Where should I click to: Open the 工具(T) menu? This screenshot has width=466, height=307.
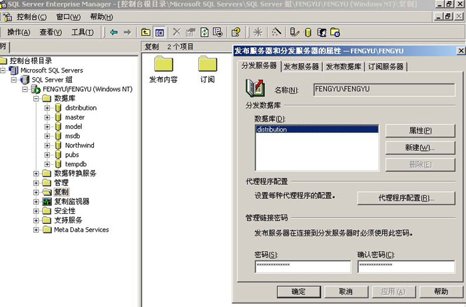pyautogui.click(x=83, y=32)
